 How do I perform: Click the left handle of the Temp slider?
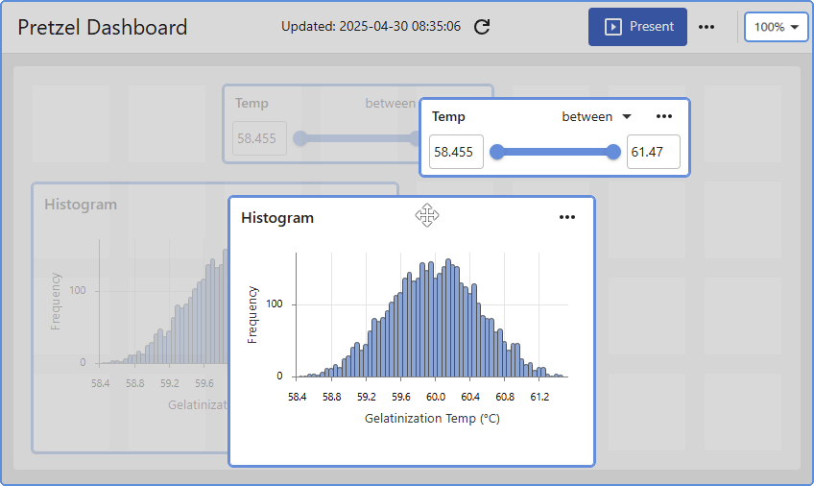[497, 152]
